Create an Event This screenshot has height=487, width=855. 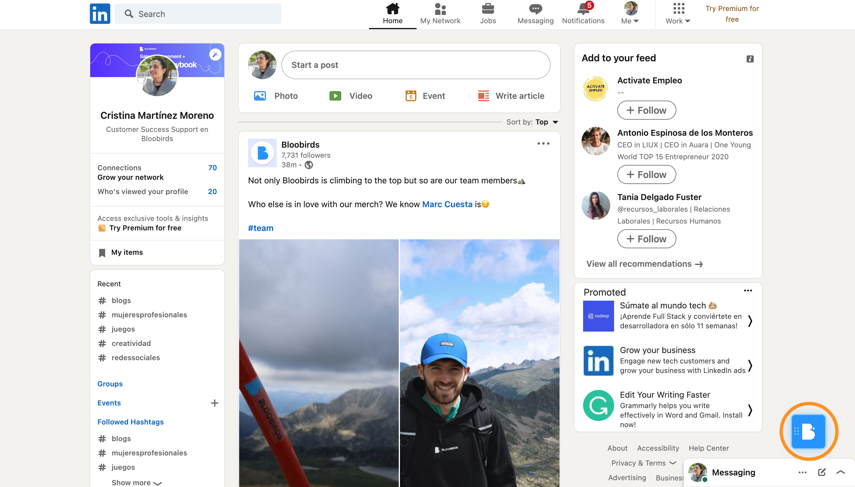click(x=425, y=96)
